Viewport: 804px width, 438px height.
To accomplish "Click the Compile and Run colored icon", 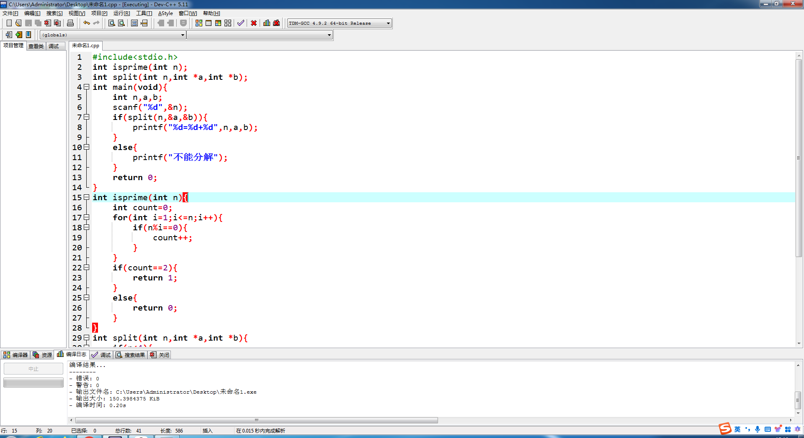I will coord(218,23).
